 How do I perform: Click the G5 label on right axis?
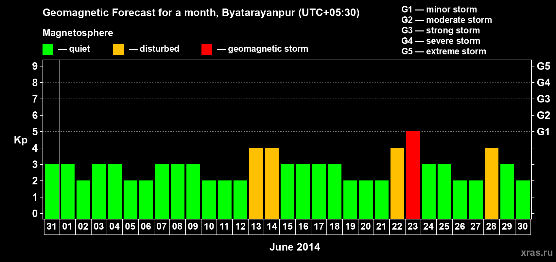click(x=544, y=66)
